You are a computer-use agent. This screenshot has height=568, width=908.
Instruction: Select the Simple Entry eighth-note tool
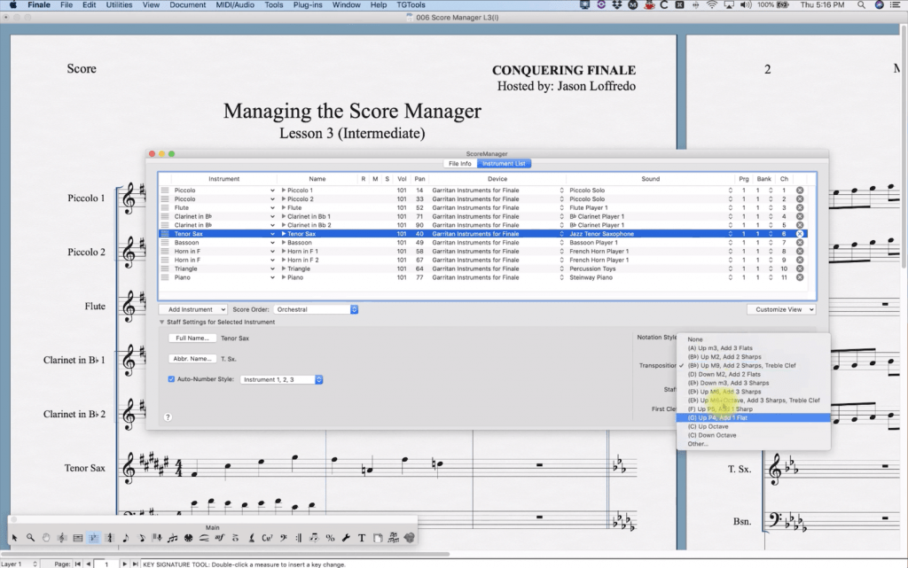pyautogui.click(x=126, y=537)
